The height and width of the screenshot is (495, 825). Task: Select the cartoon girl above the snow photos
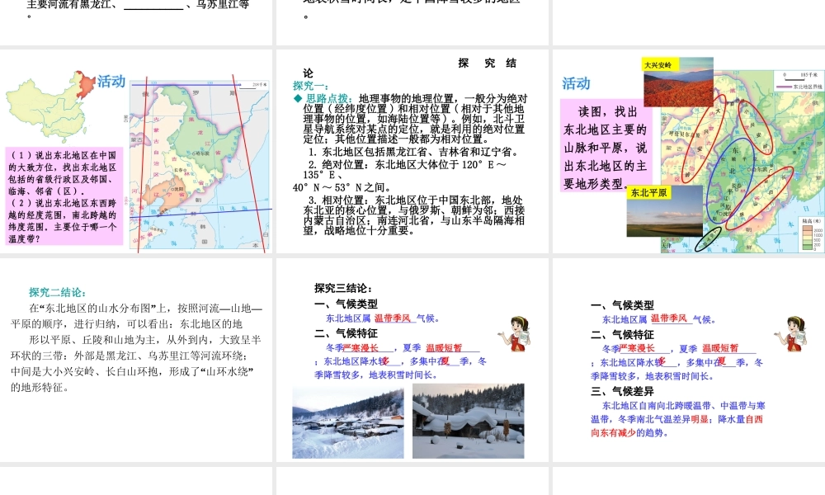[x=515, y=333]
